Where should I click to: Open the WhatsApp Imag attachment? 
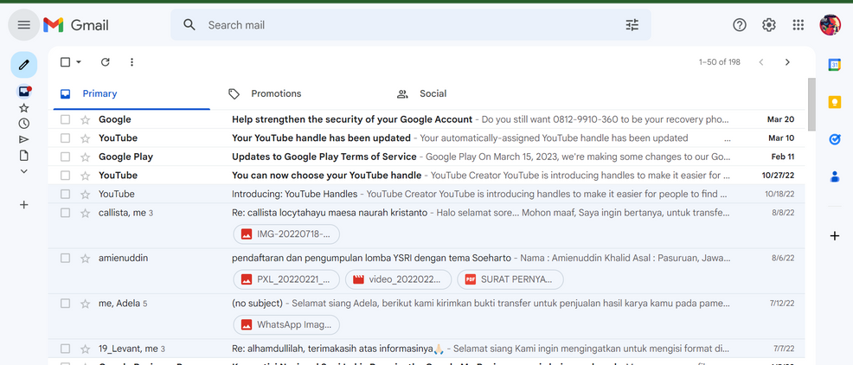(x=286, y=324)
